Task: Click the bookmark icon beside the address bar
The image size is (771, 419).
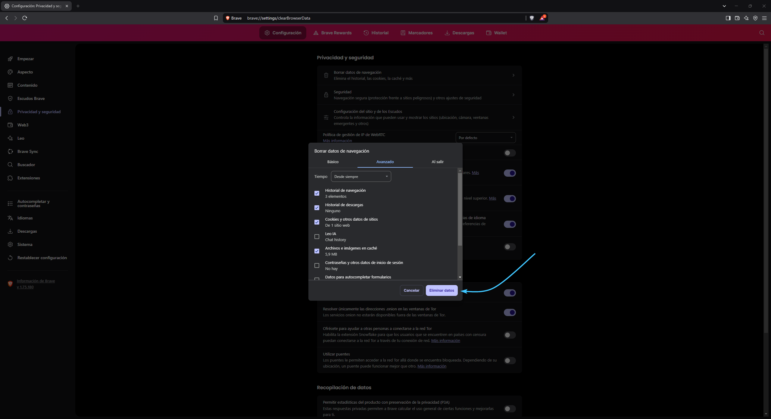Action: tap(216, 18)
